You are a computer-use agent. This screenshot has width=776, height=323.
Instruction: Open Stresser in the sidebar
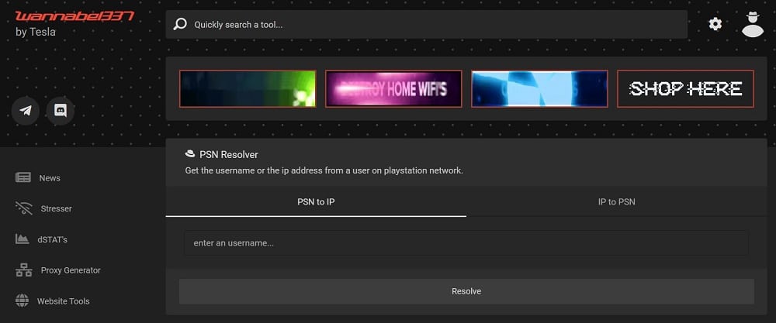tap(56, 208)
